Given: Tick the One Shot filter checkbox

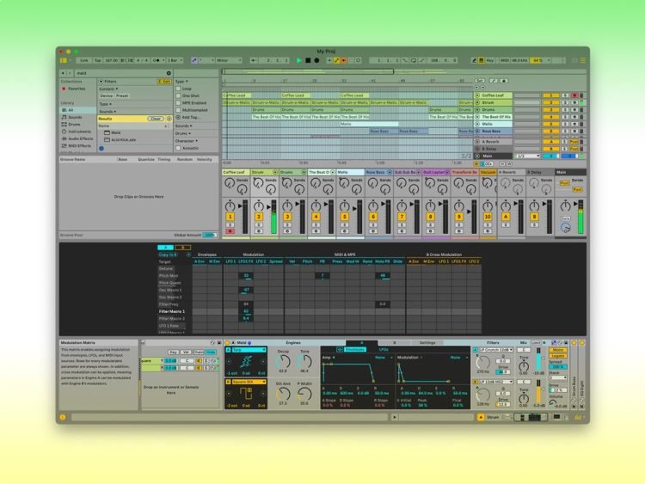Looking at the screenshot, I should 179,95.
